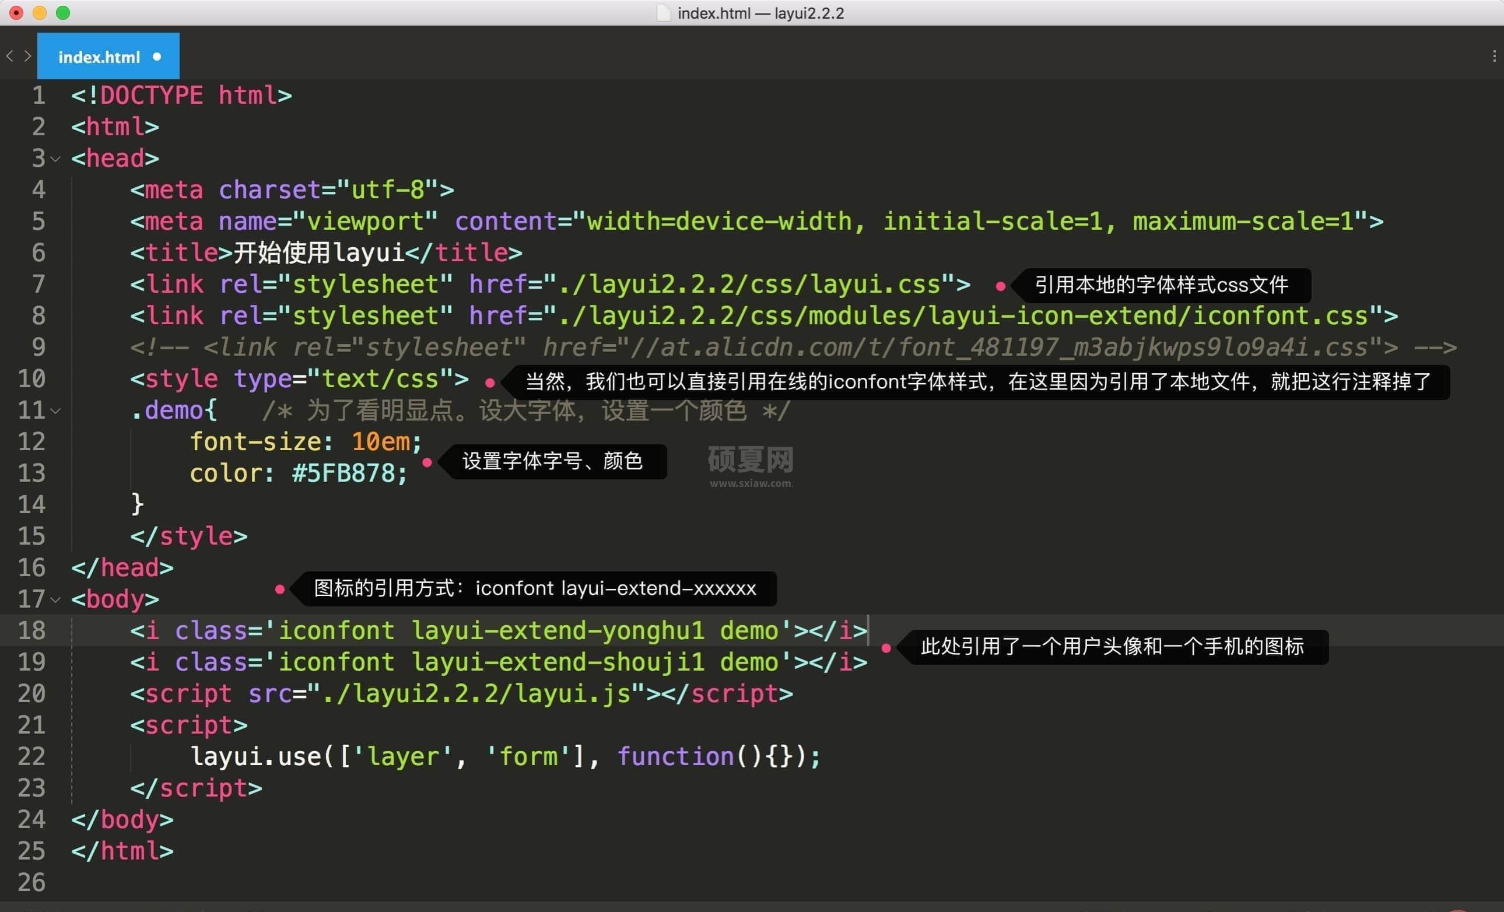Click the .demo selector on line 11
The width and height of the screenshot is (1504, 912).
167,410
